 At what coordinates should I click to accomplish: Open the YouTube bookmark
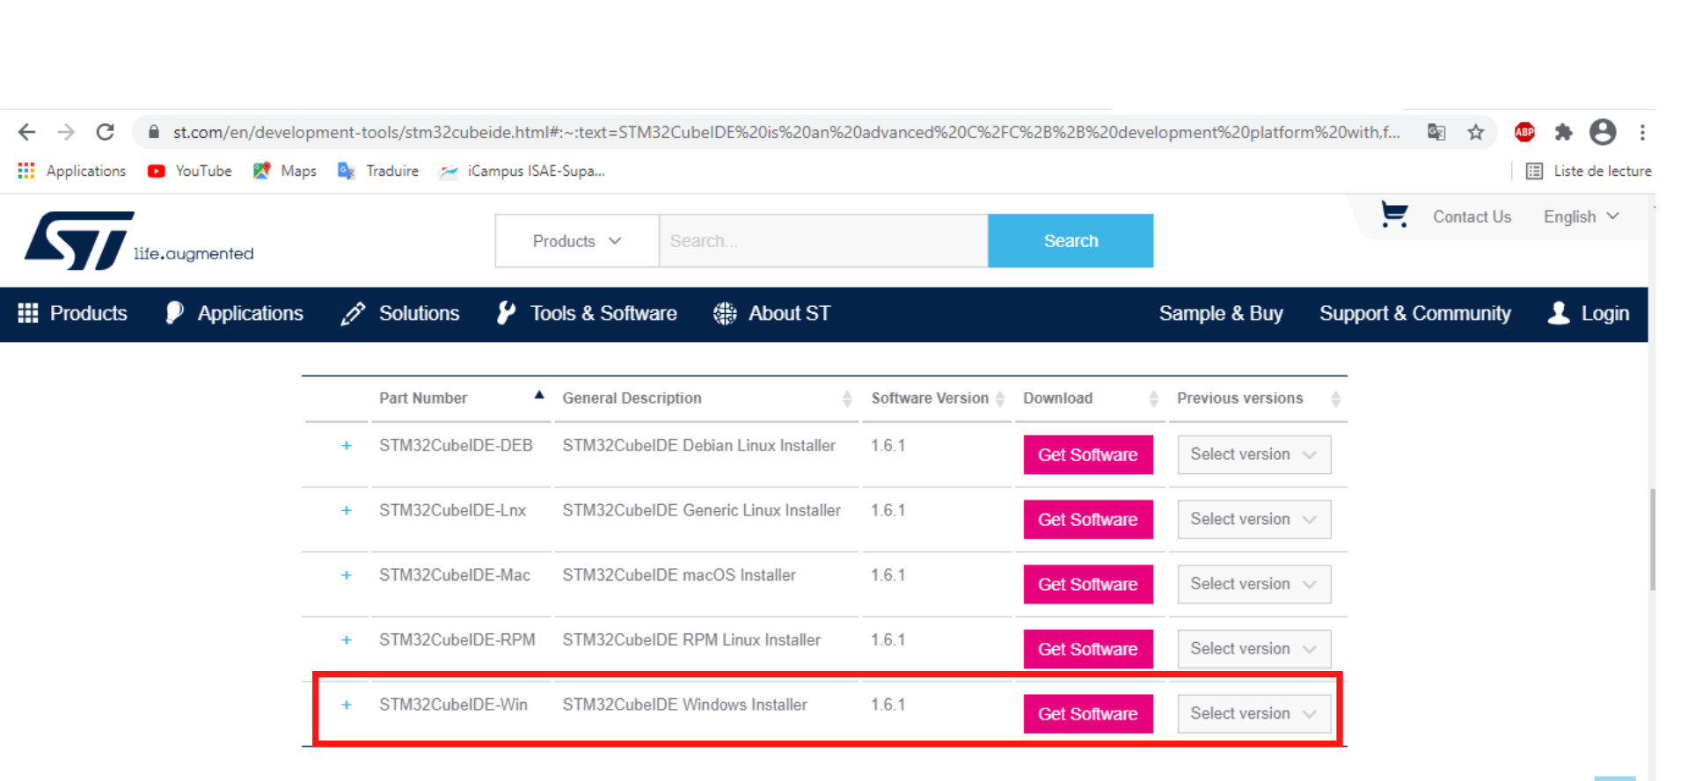coord(190,171)
